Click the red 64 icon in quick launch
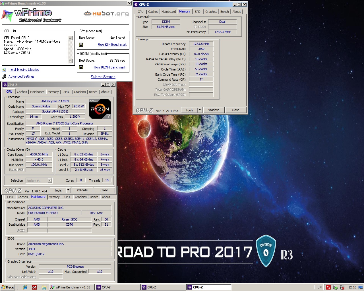Viewport: 364px width, 291px height. [x=34, y=287]
